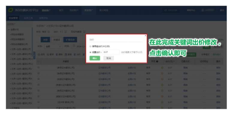Click the green 确认 confirm button
Viewport: 230px width, 113px height.
click(x=95, y=58)
